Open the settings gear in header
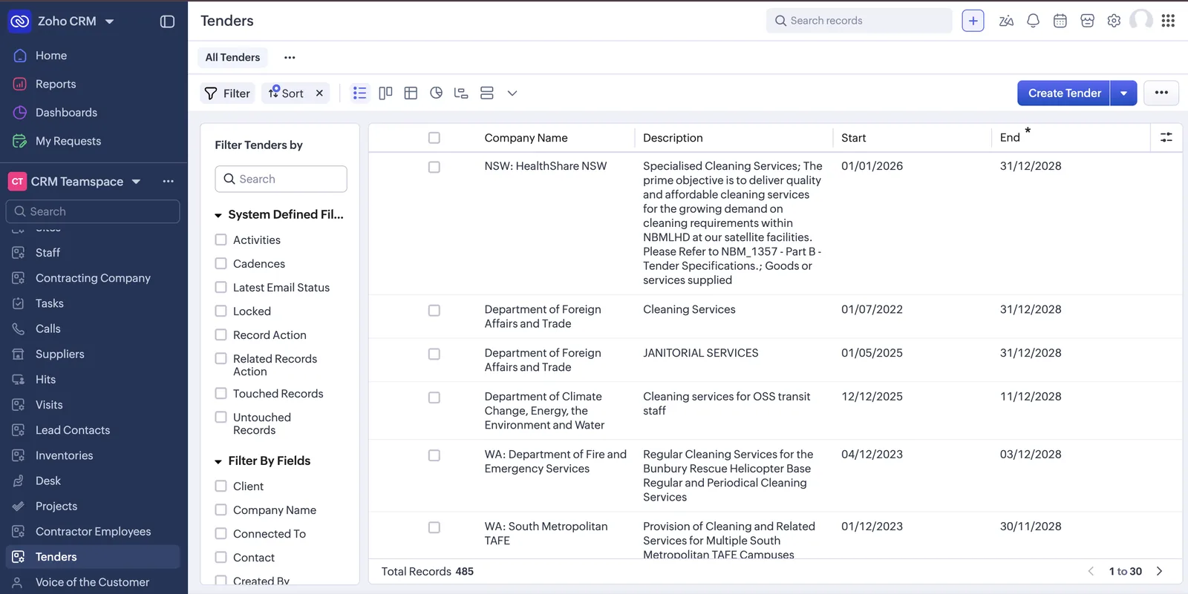Image resolution: width=1188 pixels, height=594 pixels. click(x=1114, y=21)
